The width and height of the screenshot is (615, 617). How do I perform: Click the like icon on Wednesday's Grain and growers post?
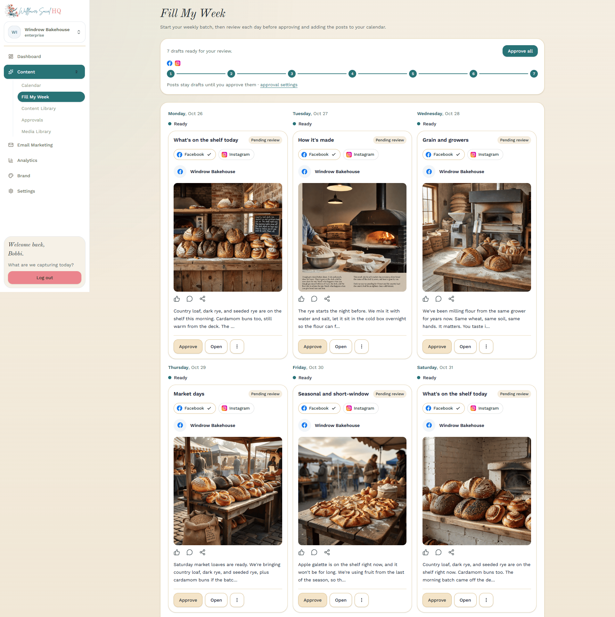pos(426,299)
